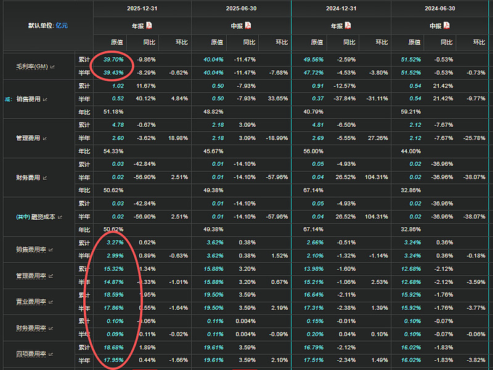Show the trend chart for 销售费用
Viewport: 493px width, 370px height.
(45, 99)
